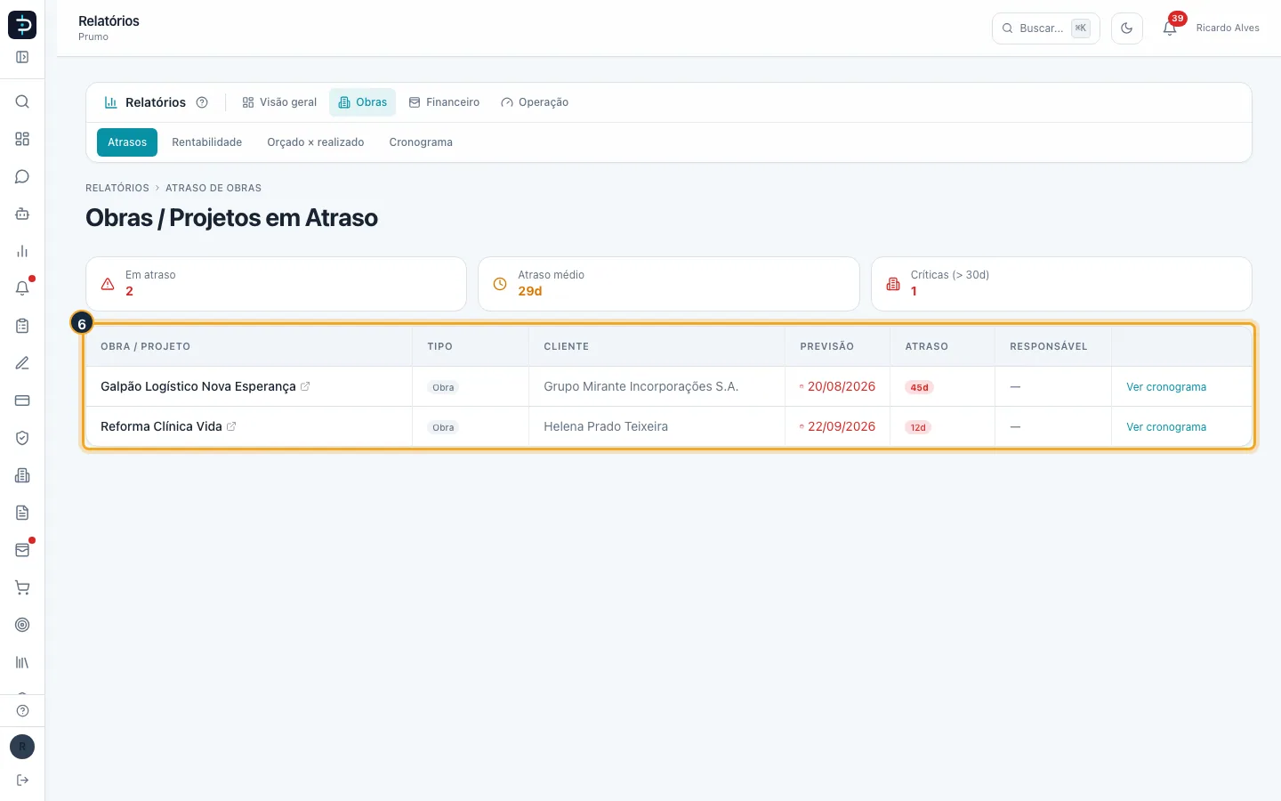Switch to the Financeiro tab
The image size is (1281, 801).
point(444,102)
